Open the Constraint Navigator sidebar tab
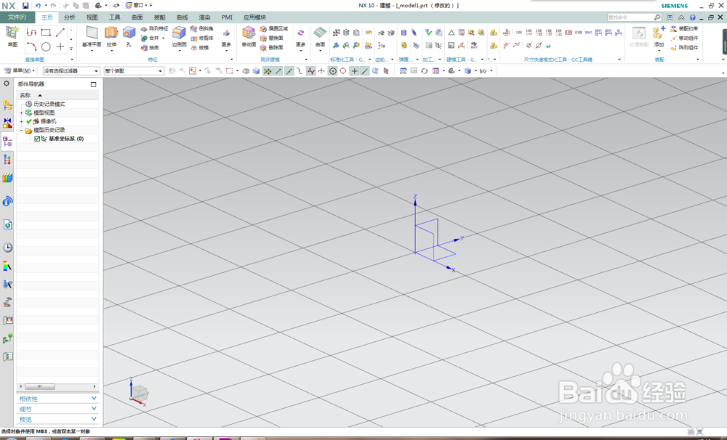The width and height of the screenshot is (727, 440). click(7, 123)
